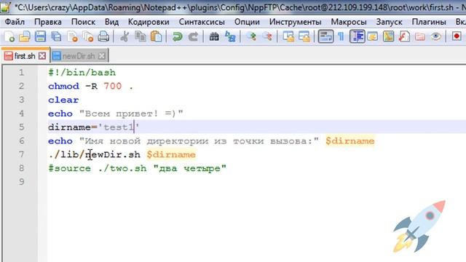
Task: Open the Кодировки menu
Action: [x=149, y=22]
